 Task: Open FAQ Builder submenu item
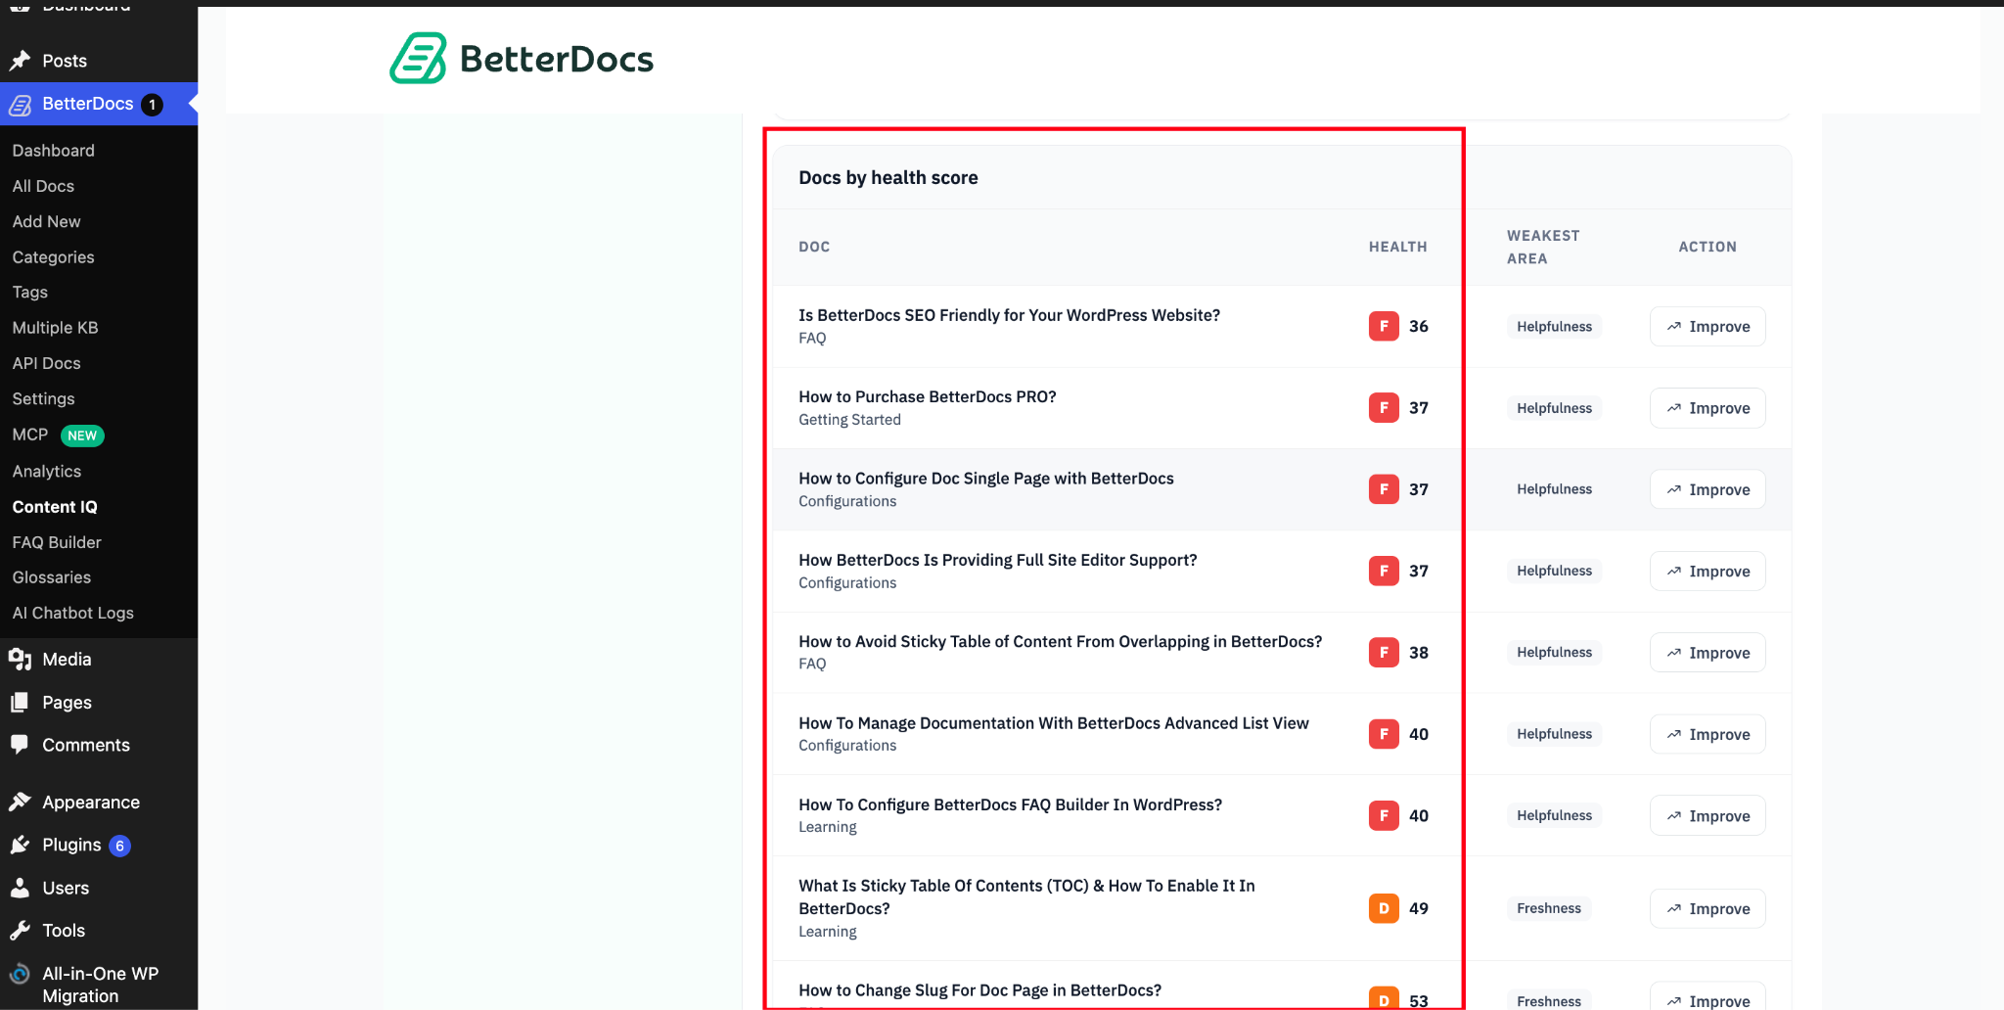point(57,542)
